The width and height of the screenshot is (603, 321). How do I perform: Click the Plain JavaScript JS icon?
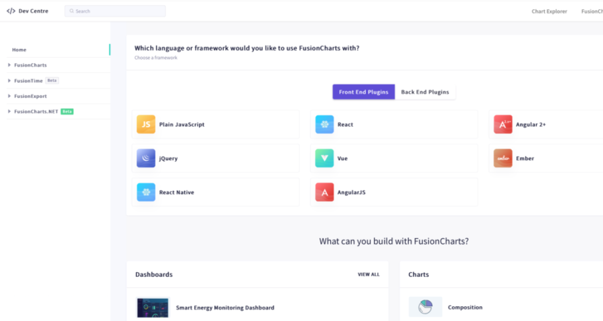146,124
